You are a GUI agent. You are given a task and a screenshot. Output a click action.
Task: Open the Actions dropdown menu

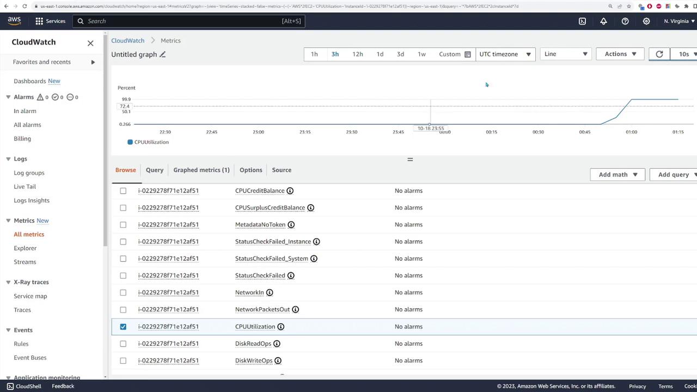point(620,54)
